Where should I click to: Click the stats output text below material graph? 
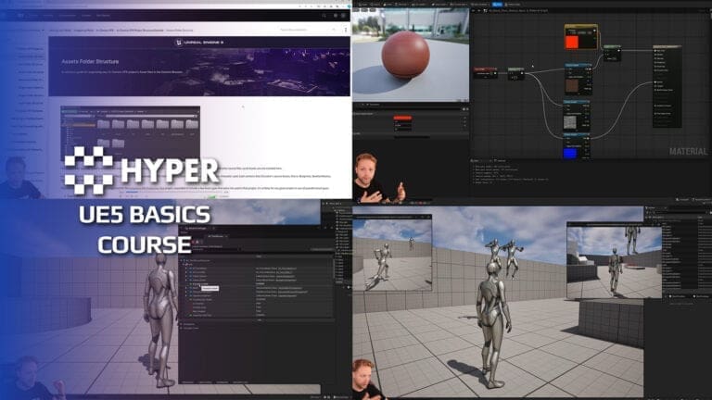click(511, 174)
